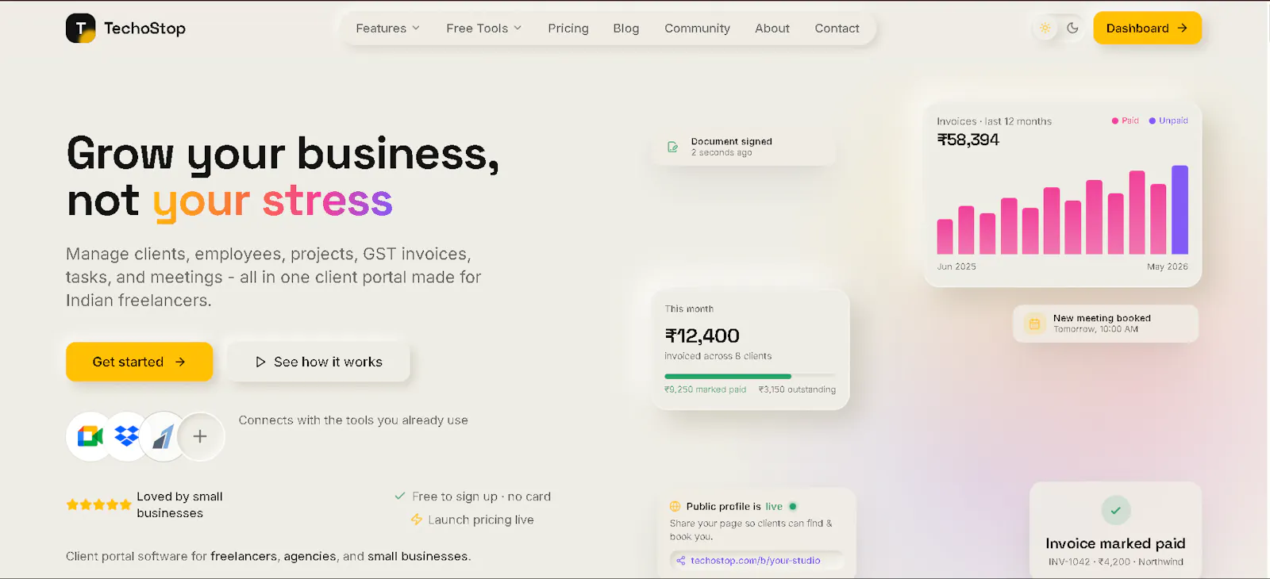Go to the Community menu item

coord(697,29)
